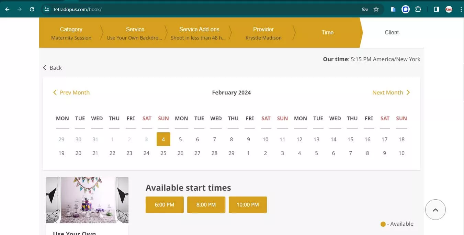Click the site information icon in address bar

[46, 9]
